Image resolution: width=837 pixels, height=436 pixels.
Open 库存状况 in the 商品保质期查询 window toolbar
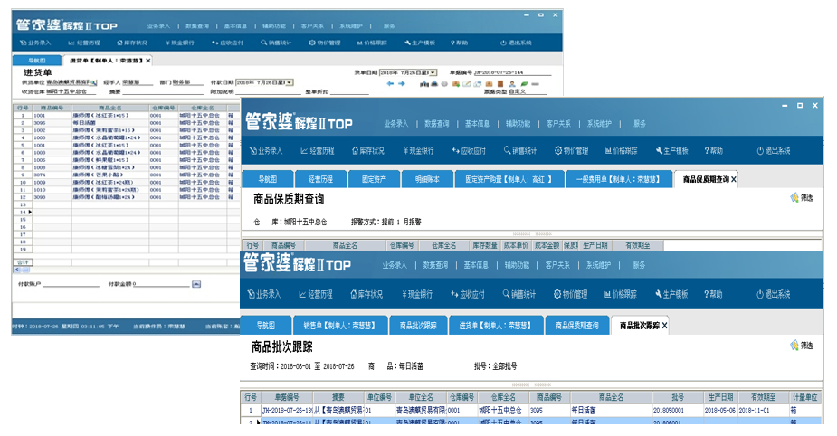tap(366, 151)
